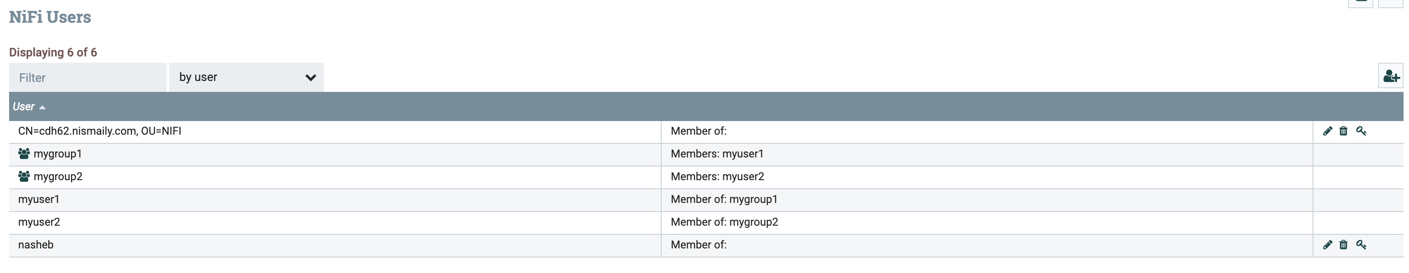The image size is (1409, 273).
Task: Open access policies for CN=cdh62.nismaily.com user
Action: (1362, 131)
